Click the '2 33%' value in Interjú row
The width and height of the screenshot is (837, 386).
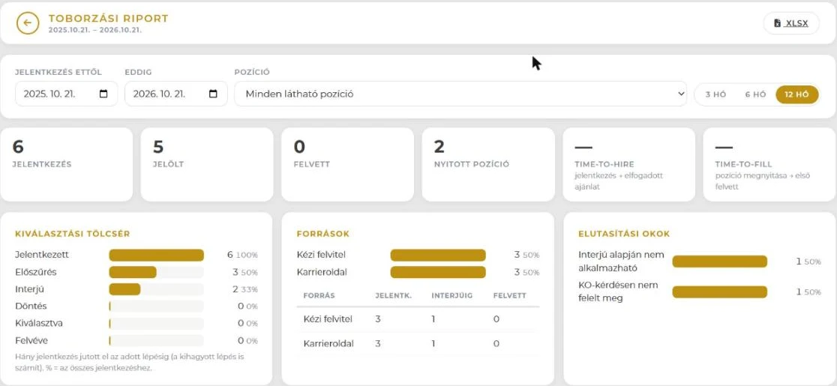coord(245,289)
